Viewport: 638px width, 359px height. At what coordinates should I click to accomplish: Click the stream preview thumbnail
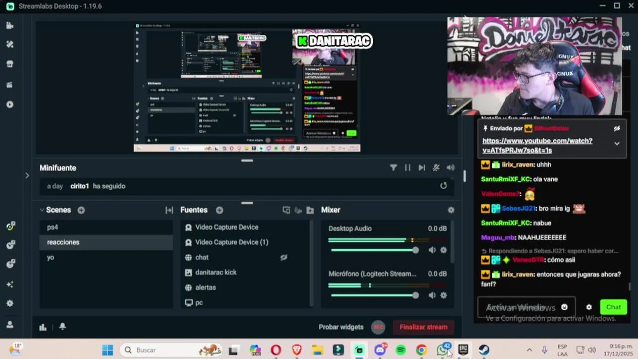247,87
